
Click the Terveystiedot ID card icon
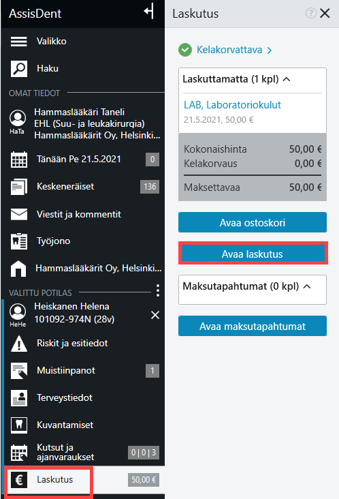click(x=19, y=398)
